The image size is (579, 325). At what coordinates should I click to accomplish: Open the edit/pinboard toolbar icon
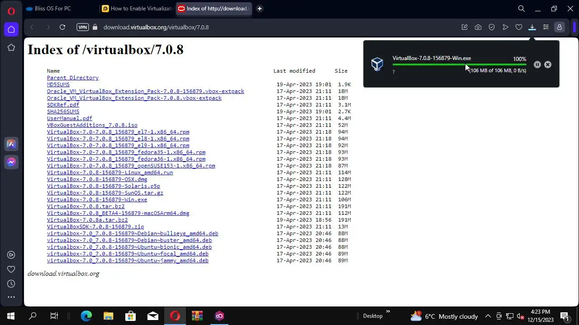[465, 27]
